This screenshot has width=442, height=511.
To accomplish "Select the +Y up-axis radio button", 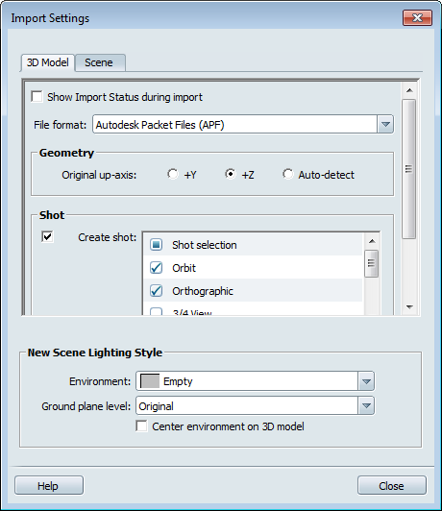I will [173, 174].
